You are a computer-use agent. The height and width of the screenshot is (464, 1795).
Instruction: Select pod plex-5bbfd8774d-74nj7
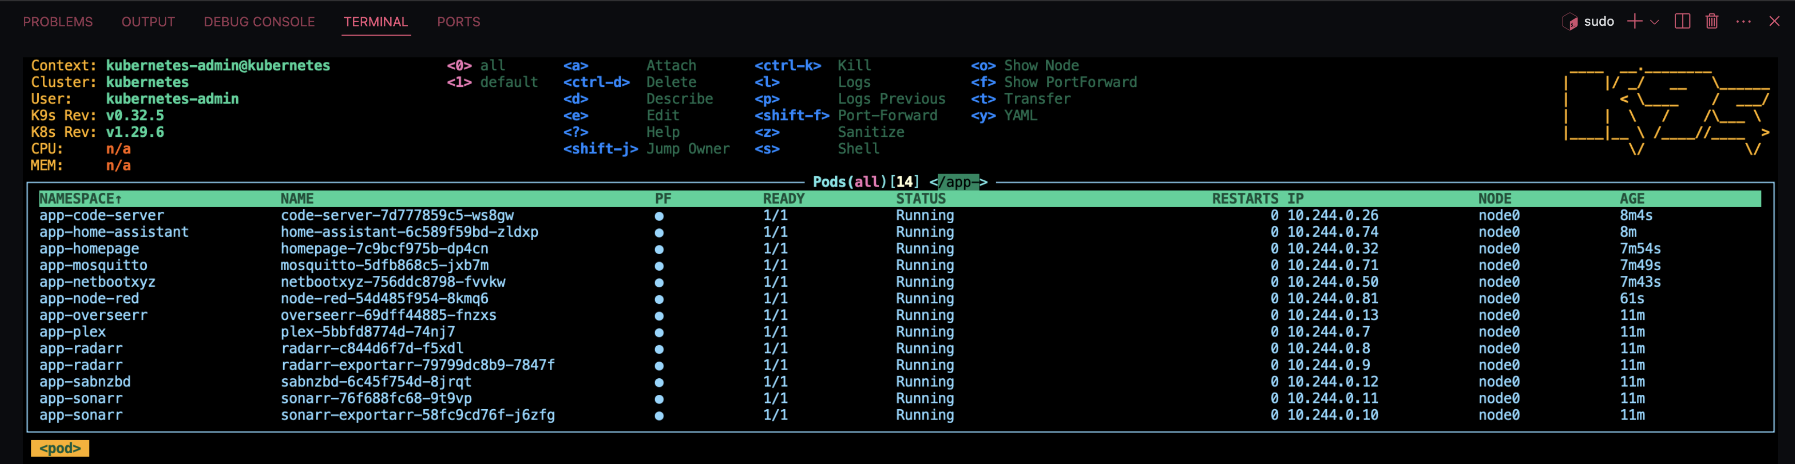pos(368,332)
